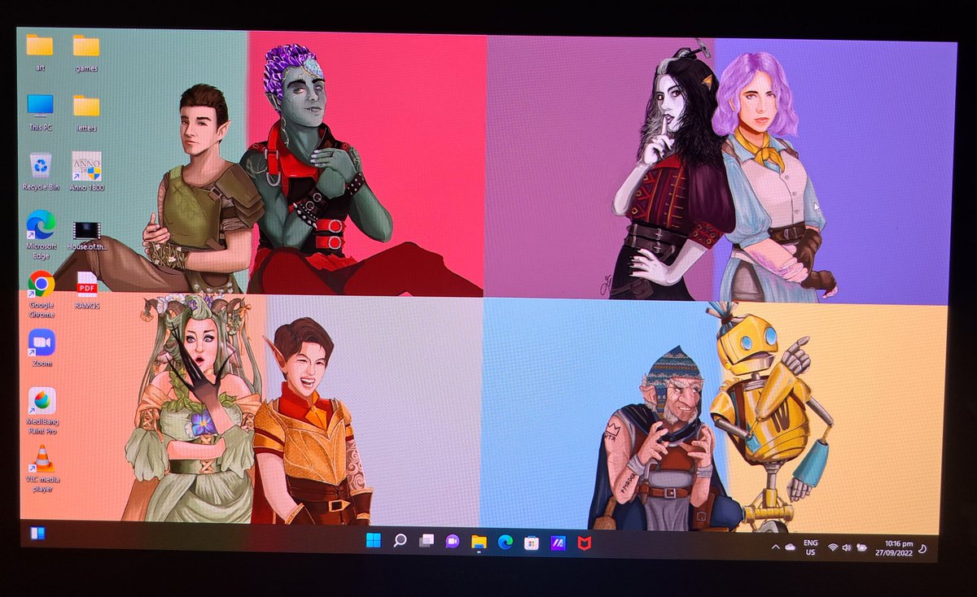Open the Start menu from taskbar
Viewport: 977px width, 597px height.
click(x=374, y=541)
